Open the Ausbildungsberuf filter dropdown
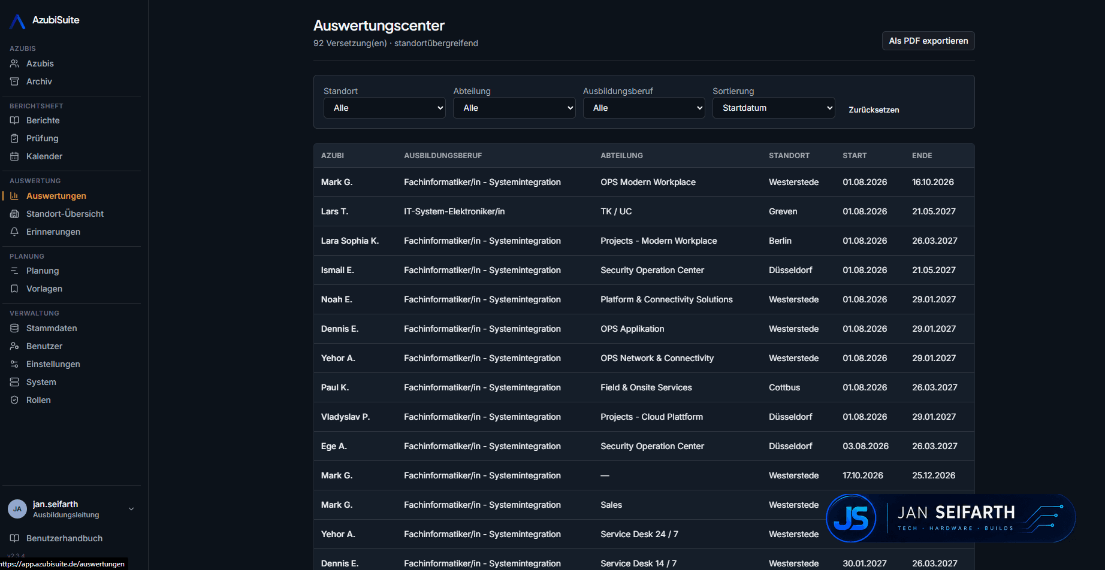Viewport: 1105px width, 570px height. click(644, 108)
